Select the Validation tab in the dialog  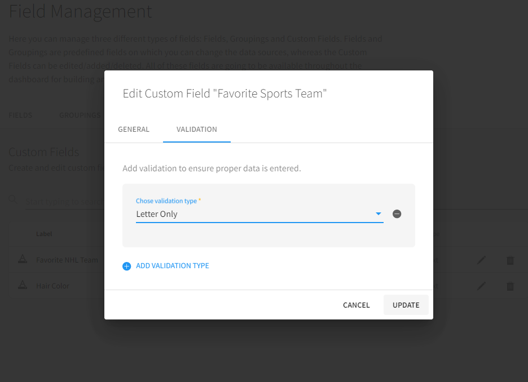tap(196, 130)
